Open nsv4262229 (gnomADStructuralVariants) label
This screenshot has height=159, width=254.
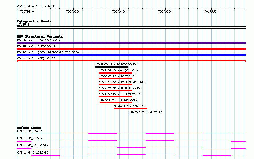click(49, 52)
